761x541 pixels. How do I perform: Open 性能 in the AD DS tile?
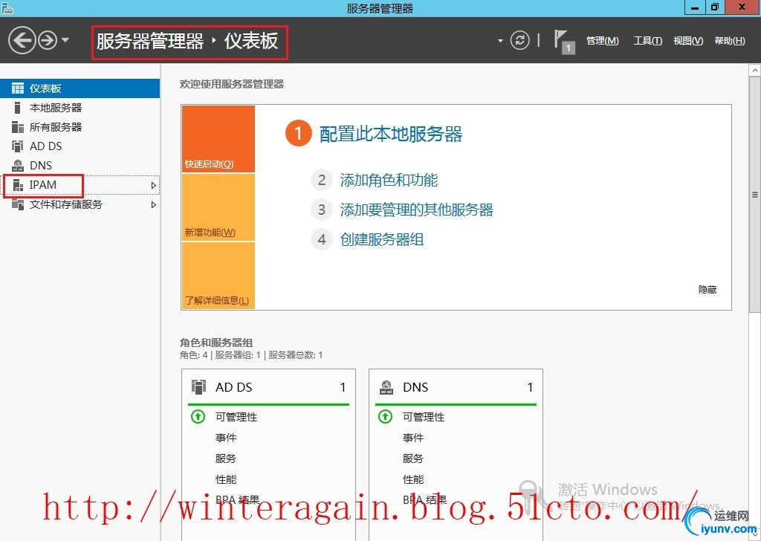point(226,479)
